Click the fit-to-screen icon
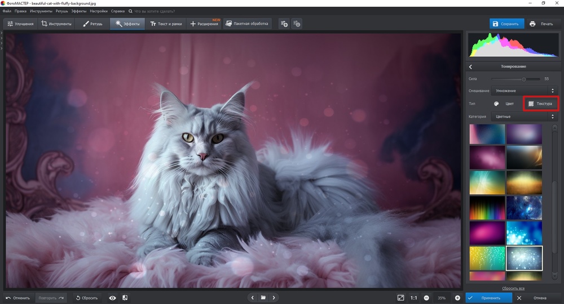The width and height of the screenshot is (564, 304). (400, 298)
